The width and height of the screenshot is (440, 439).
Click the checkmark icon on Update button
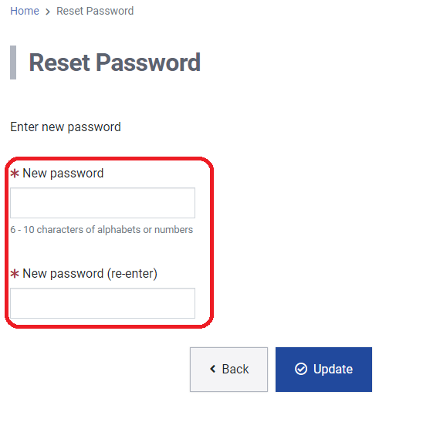pos(301,369)
